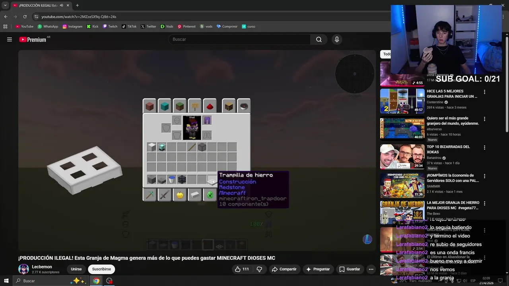Image resolution: width=509 pixels, height=286 pixels.
Task: Click the purple leggings armor slot
Action: [x=207, y=120]
